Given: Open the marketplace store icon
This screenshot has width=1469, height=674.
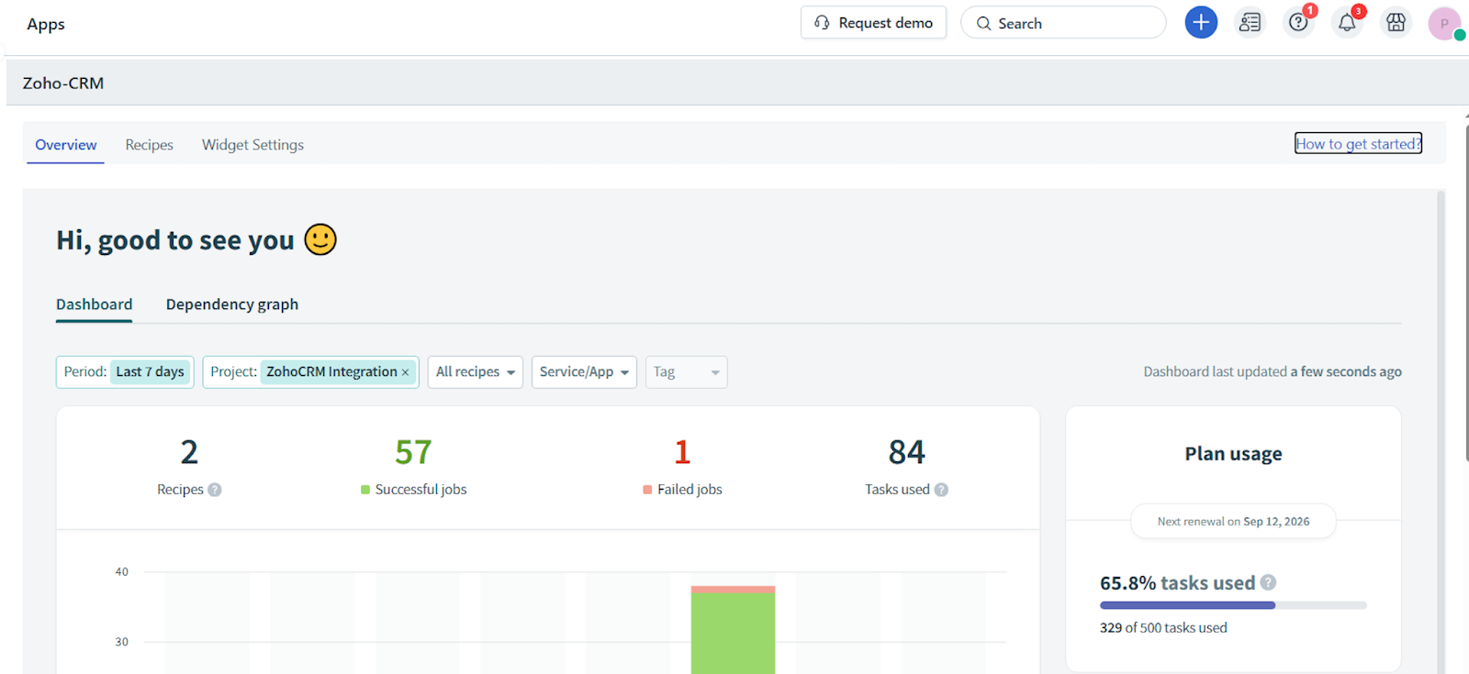Looking at the screenshot, I should click(1396, 23).
